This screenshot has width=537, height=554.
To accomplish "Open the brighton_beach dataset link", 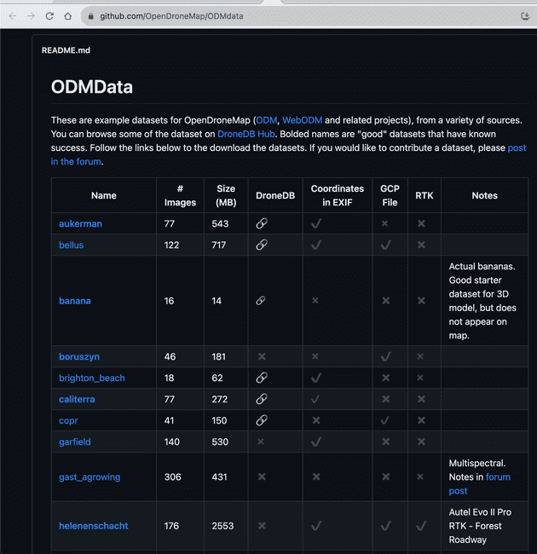I will (x=92, y=378).
